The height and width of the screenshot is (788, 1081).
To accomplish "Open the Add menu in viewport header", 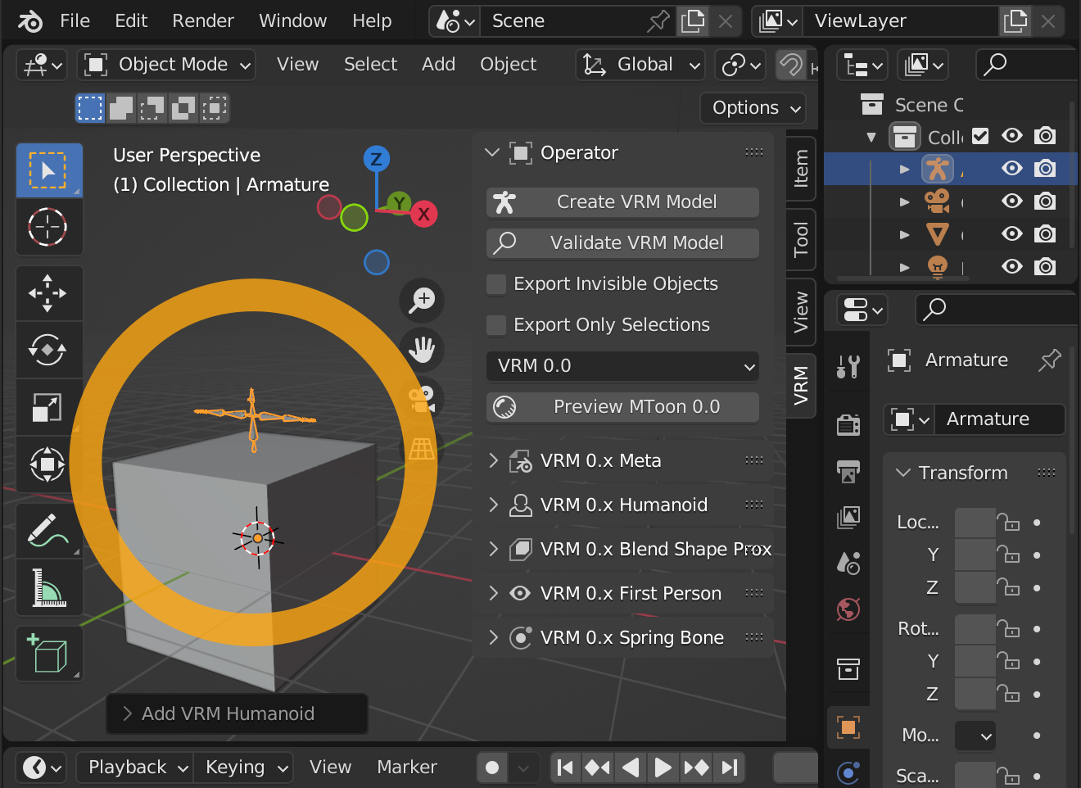I will [x=438, y=65].
